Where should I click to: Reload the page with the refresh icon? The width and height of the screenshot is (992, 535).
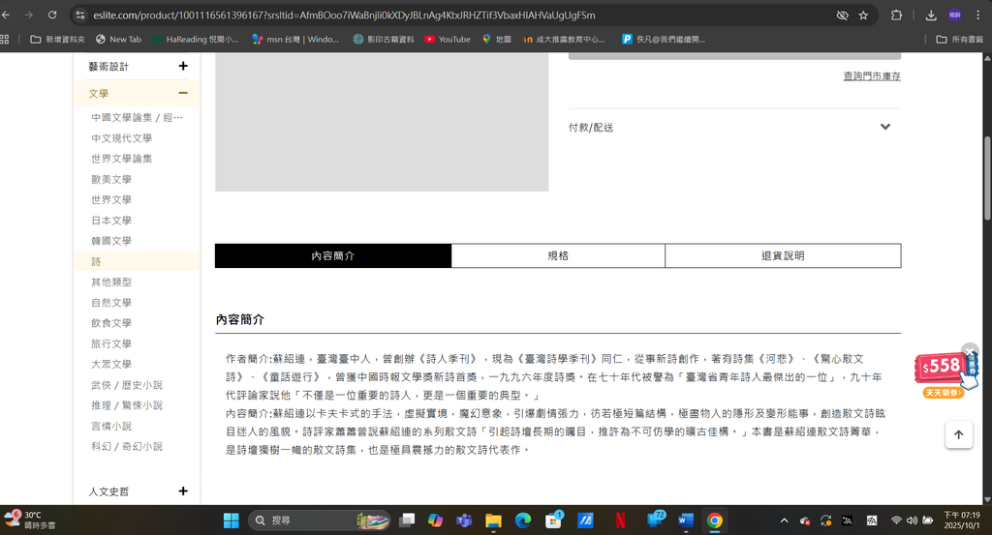pyautogui.click(x=51, y=15)
